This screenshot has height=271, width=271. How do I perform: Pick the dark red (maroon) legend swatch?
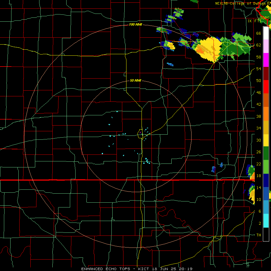pos(266,73)
